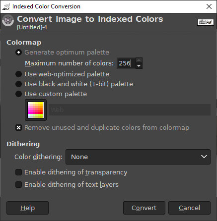Select Use custom palette radio button
The image size is (217, 221).
coord(18,94)
